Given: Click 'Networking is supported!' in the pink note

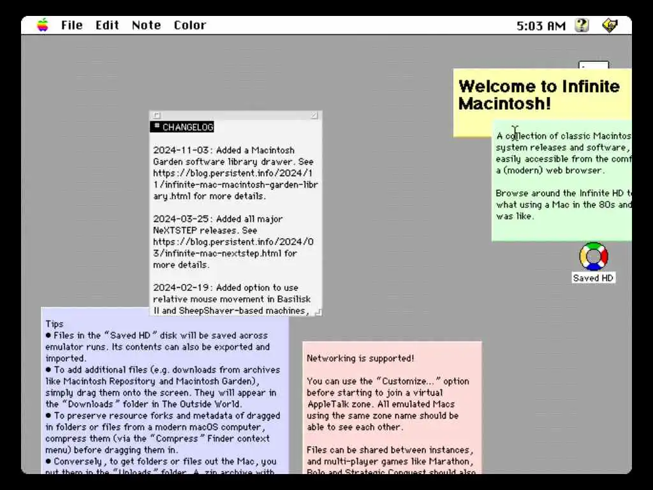Looking at the screenshot, I should pos(360,358).
